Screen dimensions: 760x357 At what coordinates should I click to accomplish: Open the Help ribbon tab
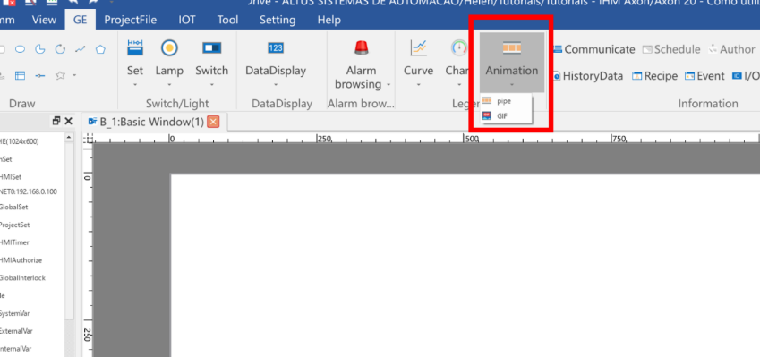pos(329,20)
